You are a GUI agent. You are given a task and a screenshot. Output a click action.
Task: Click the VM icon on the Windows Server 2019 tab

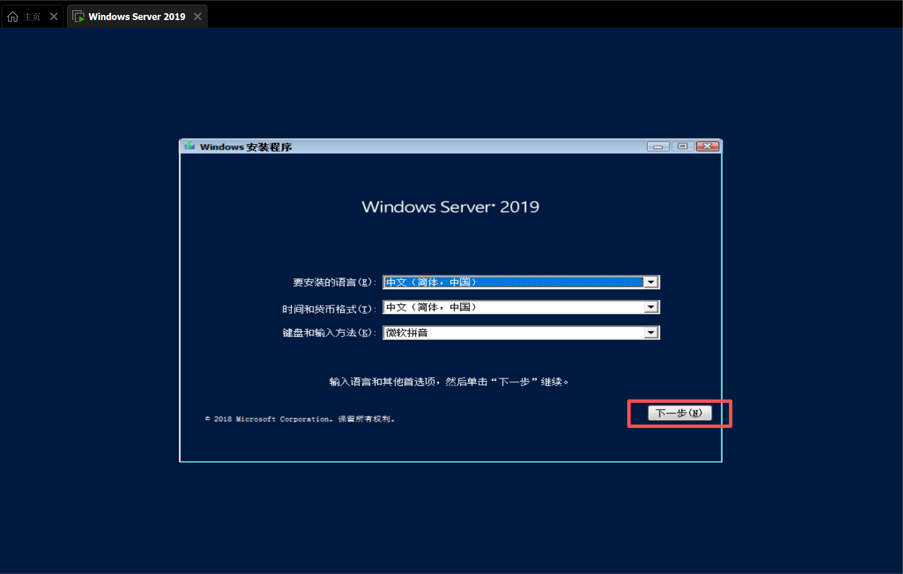(78, 17)
